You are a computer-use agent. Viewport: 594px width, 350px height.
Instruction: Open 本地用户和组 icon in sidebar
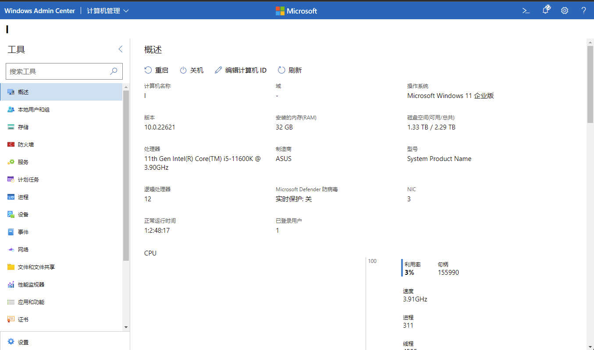[x=11, y=109]
